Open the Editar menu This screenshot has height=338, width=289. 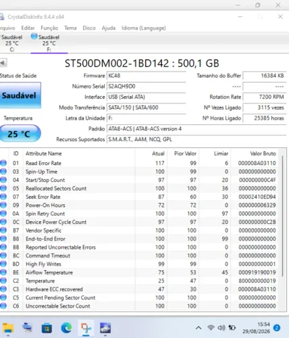coord(28,28)
